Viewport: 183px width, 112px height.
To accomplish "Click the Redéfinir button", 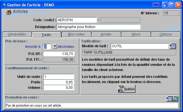I will pyautogui.click(x=127, y=89).
